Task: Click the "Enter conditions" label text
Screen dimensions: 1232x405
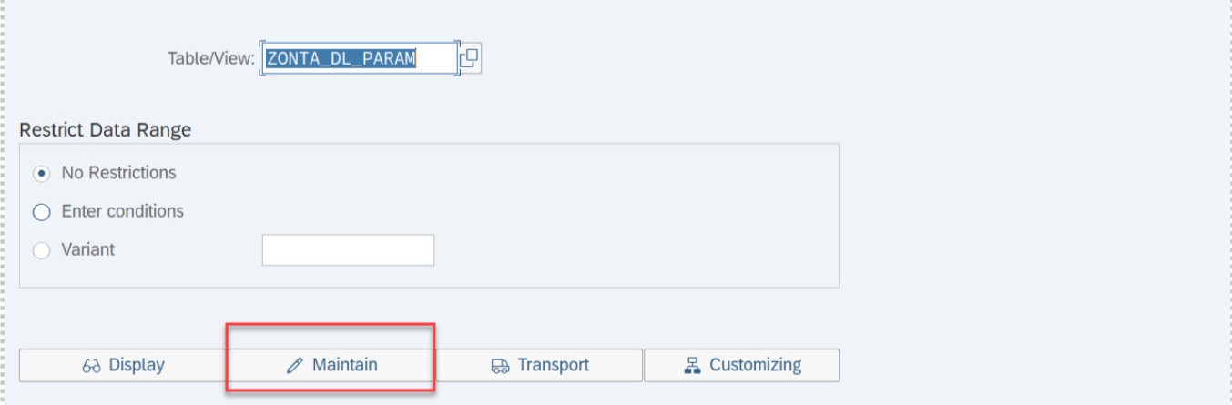Action: tap(123, 210)
